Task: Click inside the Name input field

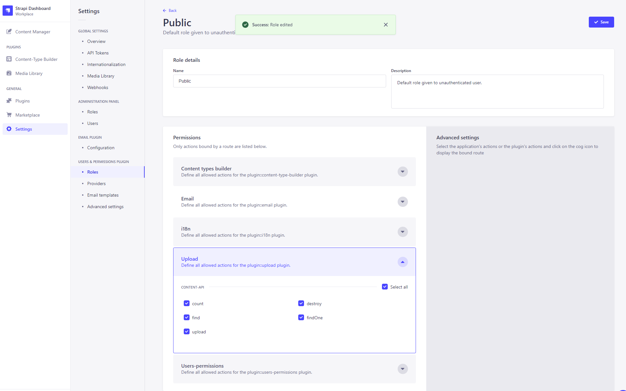Action: pyautogui.click(x=279, y=81)
